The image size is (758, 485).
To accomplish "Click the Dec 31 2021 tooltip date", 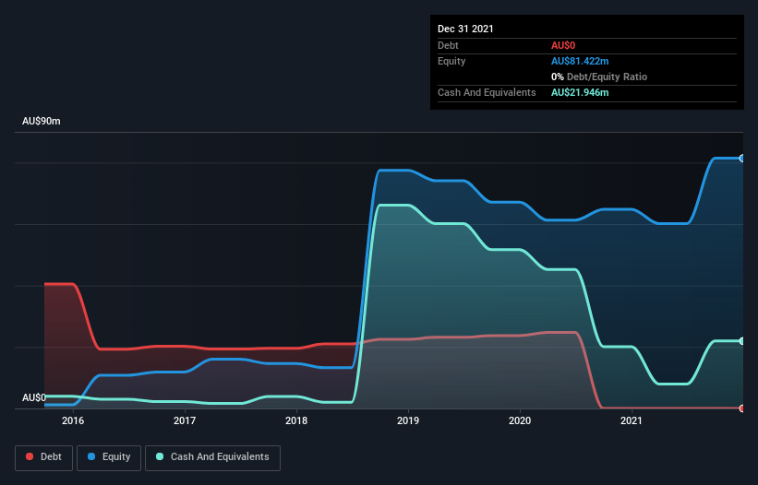I will pyautogui.click(x=465, y=29).
